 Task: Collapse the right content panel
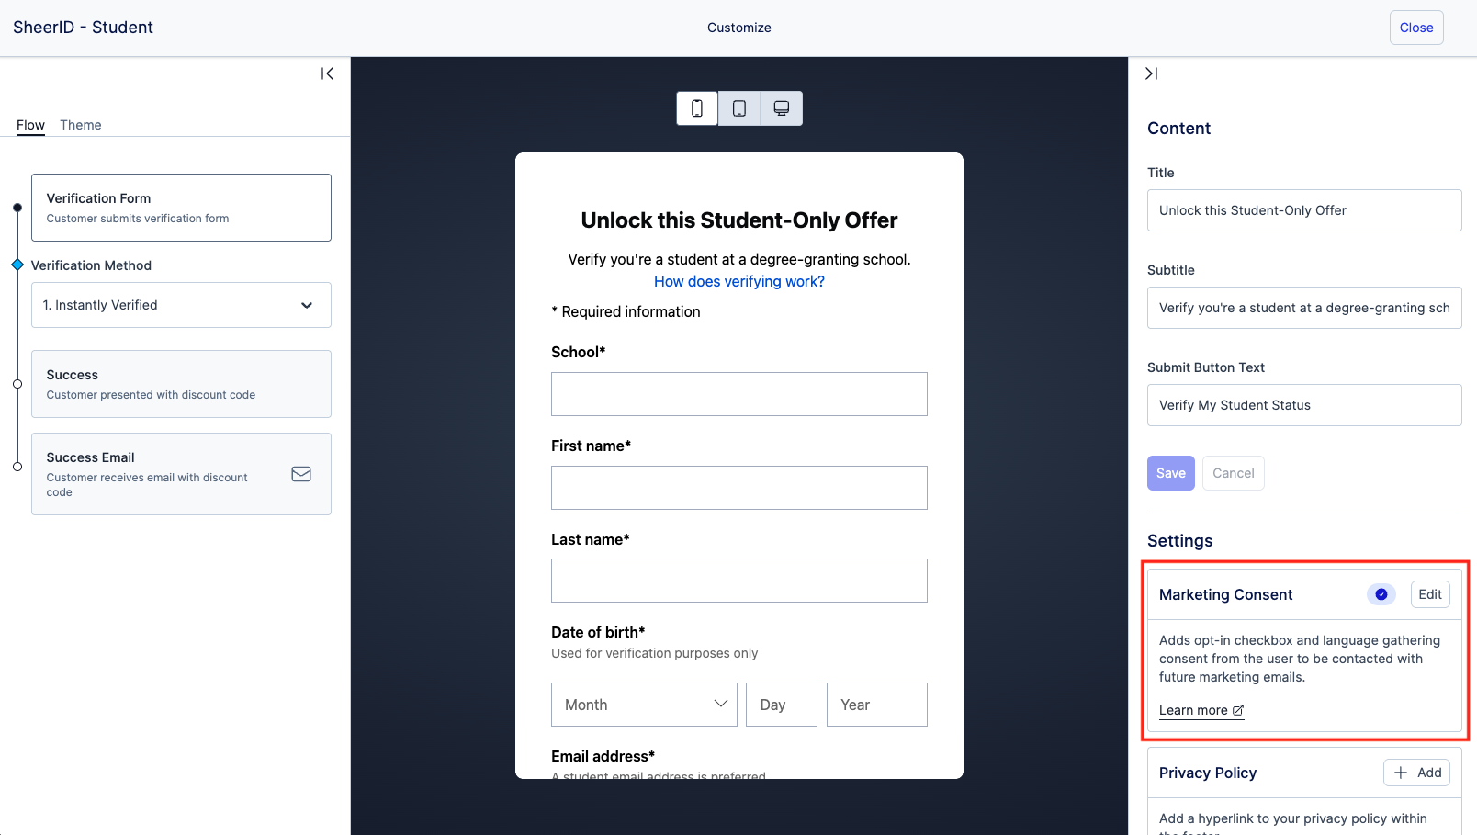click(1151, 73)
